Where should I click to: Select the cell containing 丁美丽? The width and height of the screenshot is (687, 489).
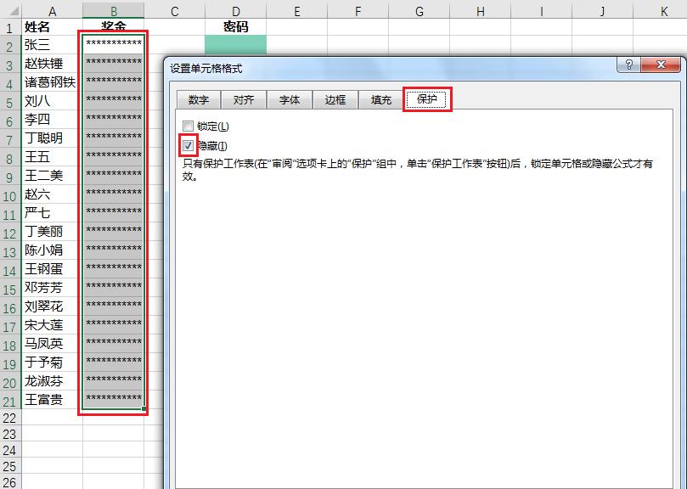click(52, 232)
